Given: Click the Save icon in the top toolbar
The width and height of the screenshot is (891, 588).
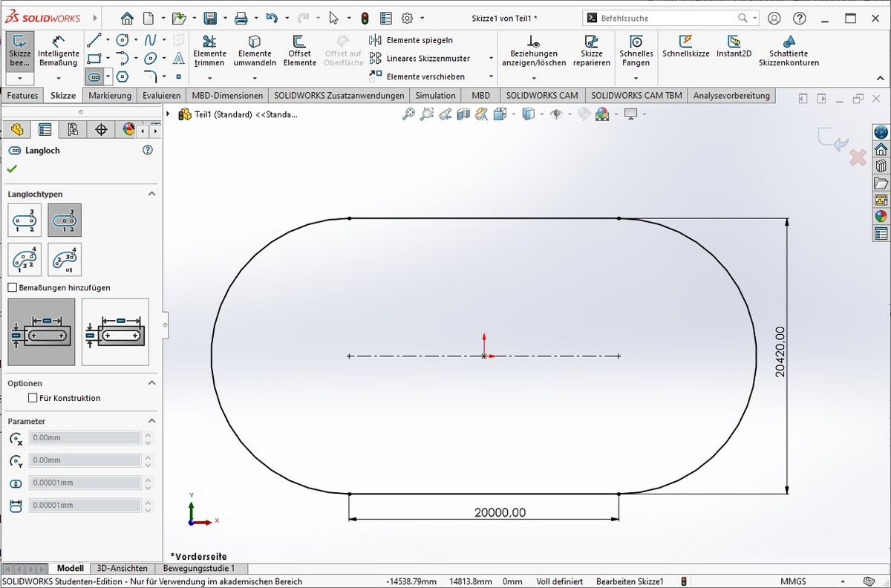Looking at the screenshot, I should pos(210,19).
